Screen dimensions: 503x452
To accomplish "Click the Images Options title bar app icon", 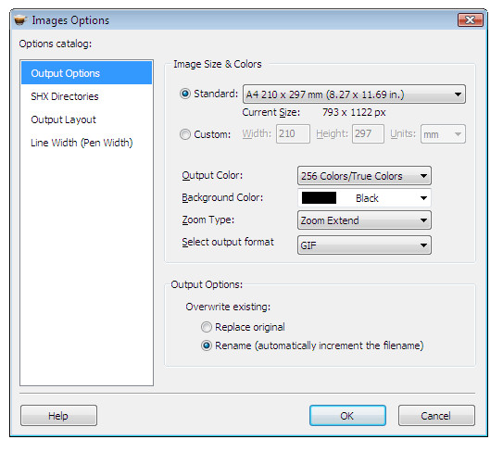I will pyautogui.click(x=19, y=19).
